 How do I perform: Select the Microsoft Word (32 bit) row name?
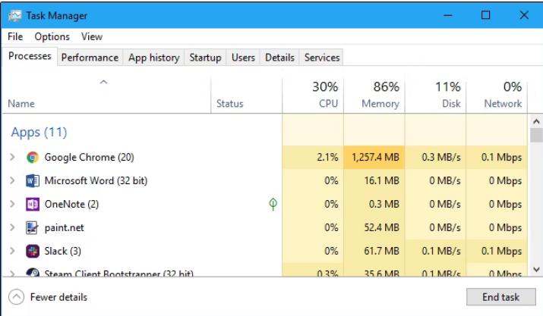click(96, 181)
